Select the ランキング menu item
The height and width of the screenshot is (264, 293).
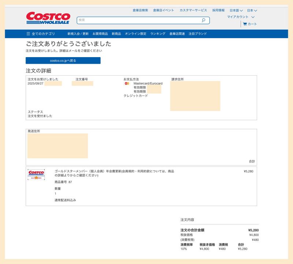(x=158, y=34)
